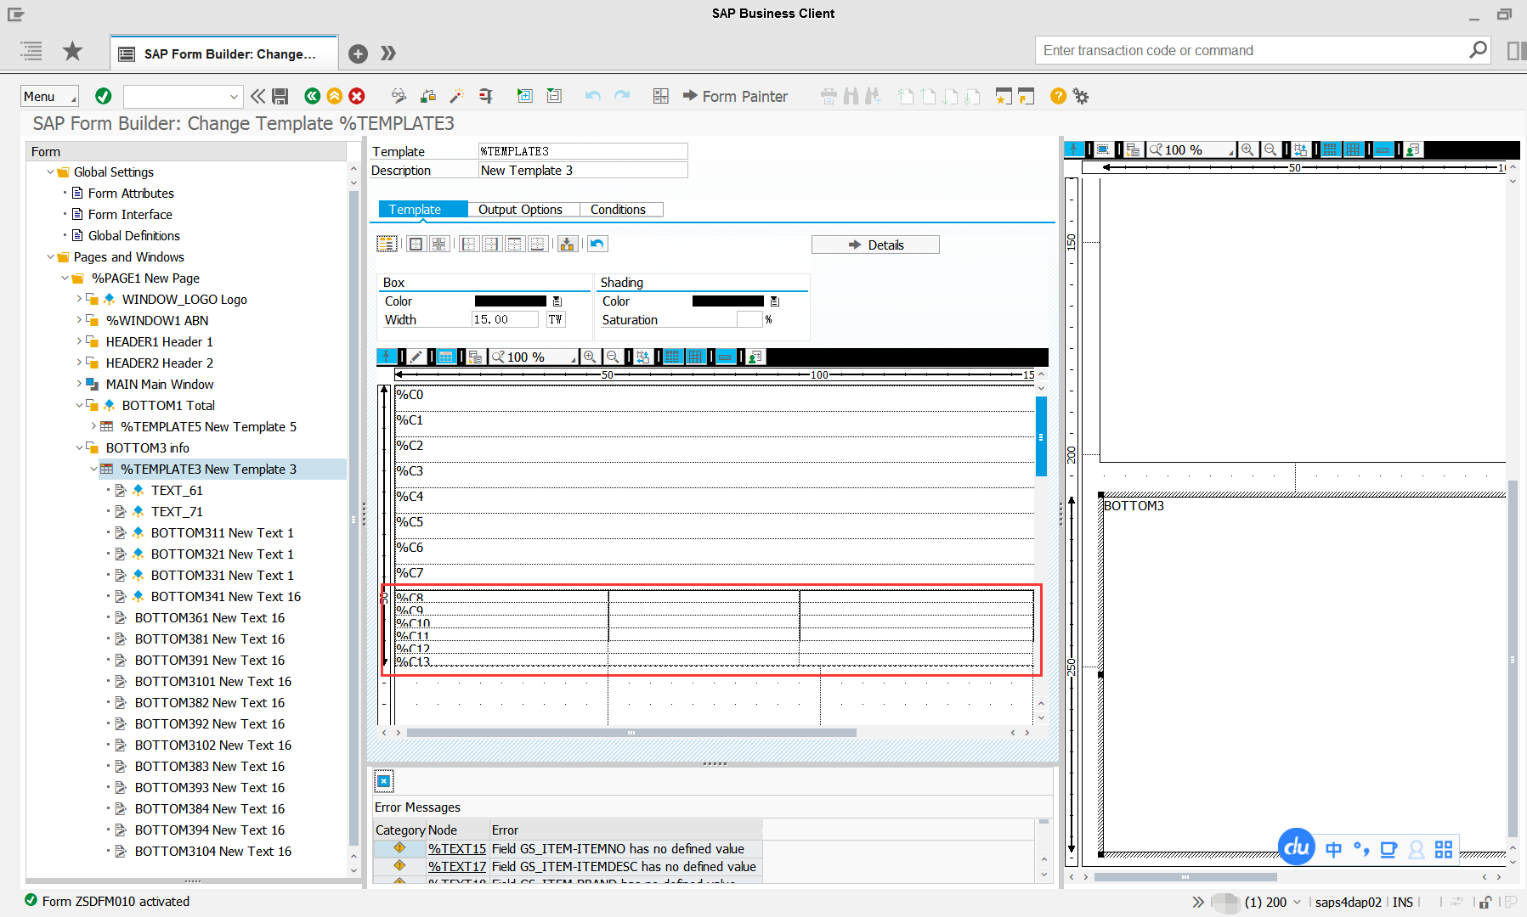Image resolution: width=1527 pixels, height=917 pixels.
Task: Toggle ruler in template painter toolbar
Action: pos(726,357)
